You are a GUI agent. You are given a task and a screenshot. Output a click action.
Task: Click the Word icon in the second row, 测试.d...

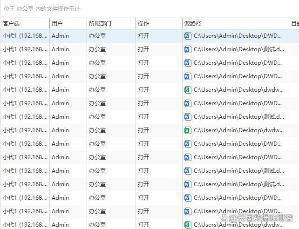click(188, 49)
